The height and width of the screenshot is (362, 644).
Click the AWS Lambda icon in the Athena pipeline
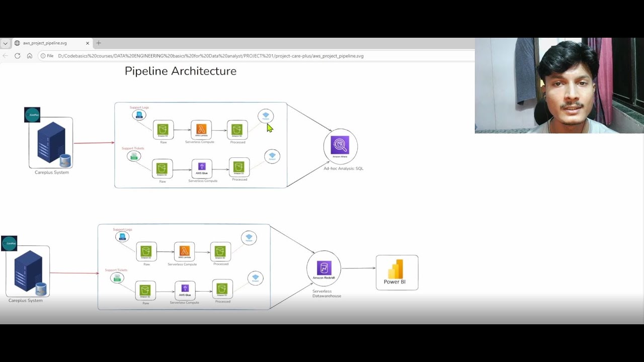(x=201, y=130)
